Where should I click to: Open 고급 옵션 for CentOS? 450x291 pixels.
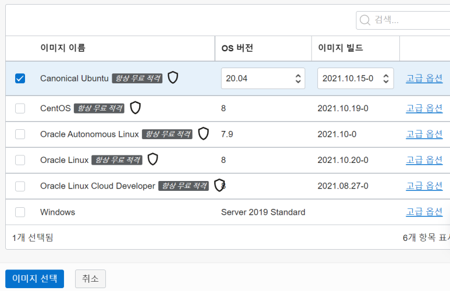click(424, 108)
